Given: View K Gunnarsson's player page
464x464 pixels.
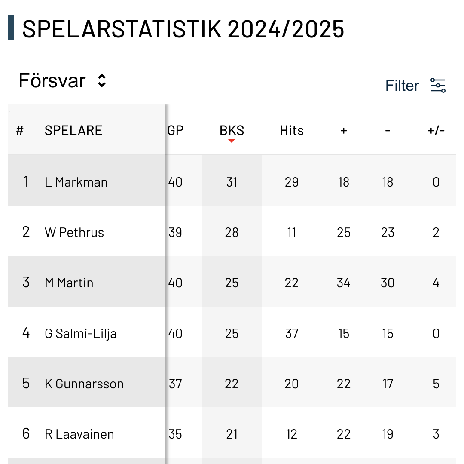Looking at the screenshot, I should [x=84, y=384].
